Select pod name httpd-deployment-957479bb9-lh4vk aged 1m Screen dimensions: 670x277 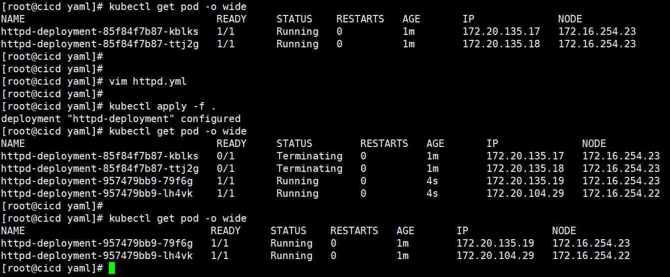(97, 256)
